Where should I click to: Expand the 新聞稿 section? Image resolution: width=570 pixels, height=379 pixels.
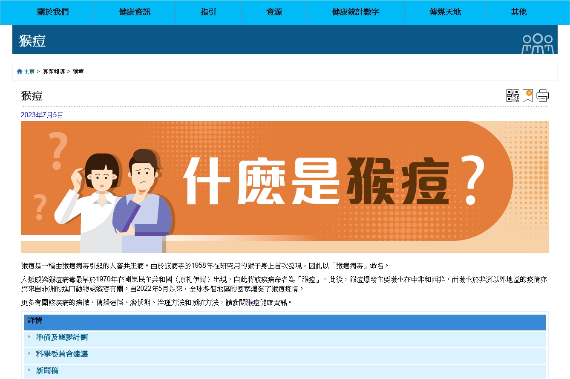47,371
